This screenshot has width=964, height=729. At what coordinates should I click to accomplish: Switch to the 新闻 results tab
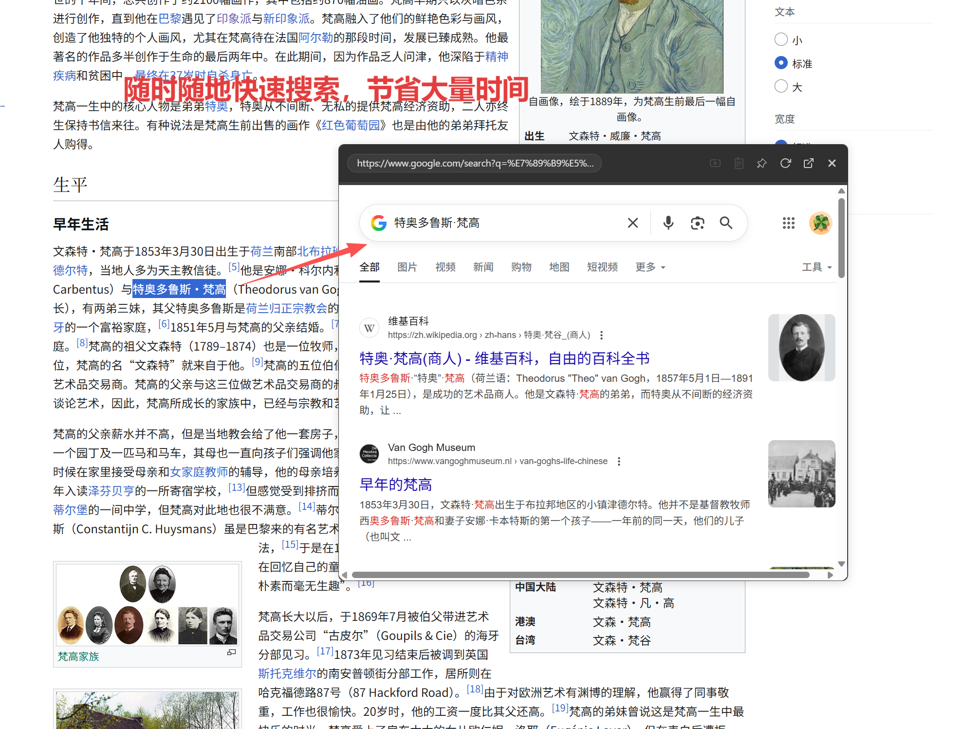[483, 267]
